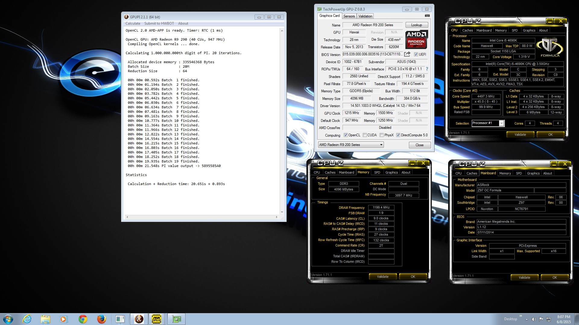This screenshot has width=579, height=325.
Task: Click GPUPI vertical scrollbar up arrow
Action: click(x=282, y=30)
